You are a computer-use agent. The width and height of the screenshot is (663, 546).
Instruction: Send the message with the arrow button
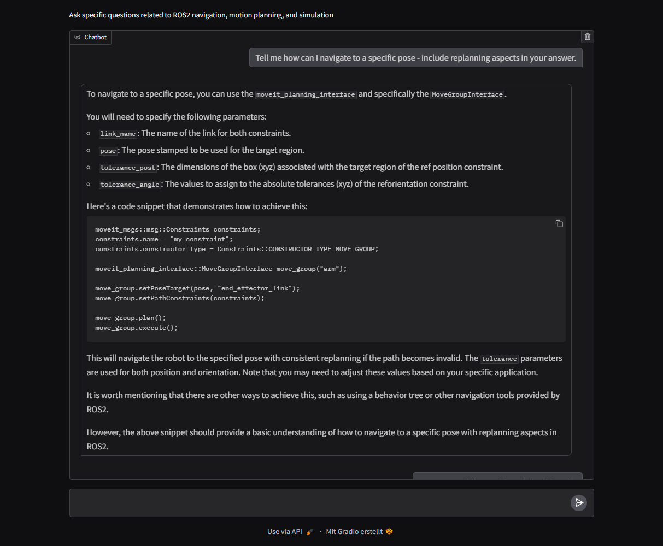pos(579,503)
